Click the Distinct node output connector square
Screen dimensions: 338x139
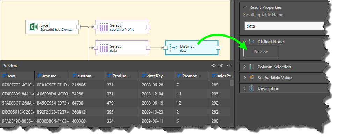point(218,48)
